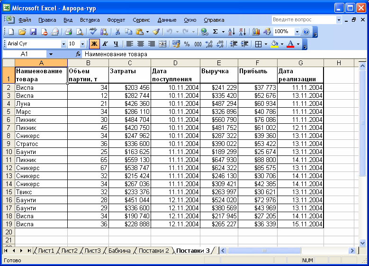The width and height of the screenshot is (369, 266).
Task: Open the zoom 100% dropdown
Action: coord(297,32)
